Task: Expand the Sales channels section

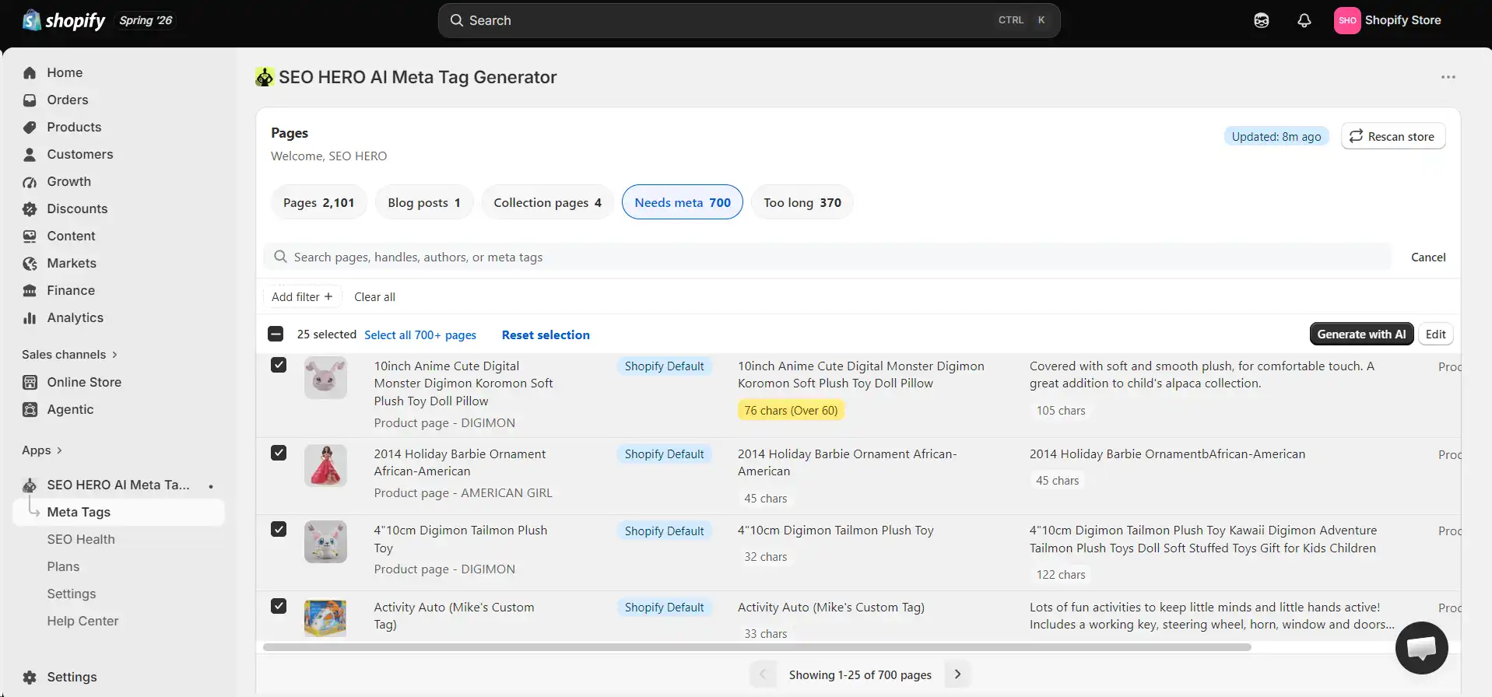Action: pos(69,355)
